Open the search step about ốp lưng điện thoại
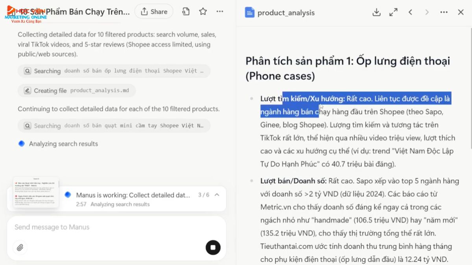Screen dimensions: 472x265 click(114, 71)
